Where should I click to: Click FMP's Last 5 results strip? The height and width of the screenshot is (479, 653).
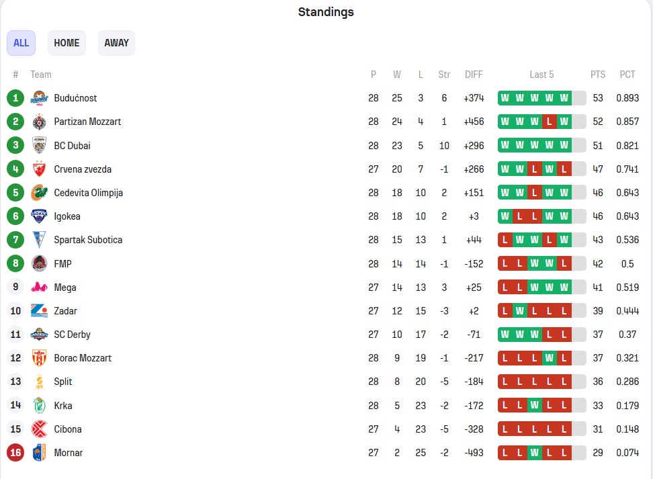(535, 264)
